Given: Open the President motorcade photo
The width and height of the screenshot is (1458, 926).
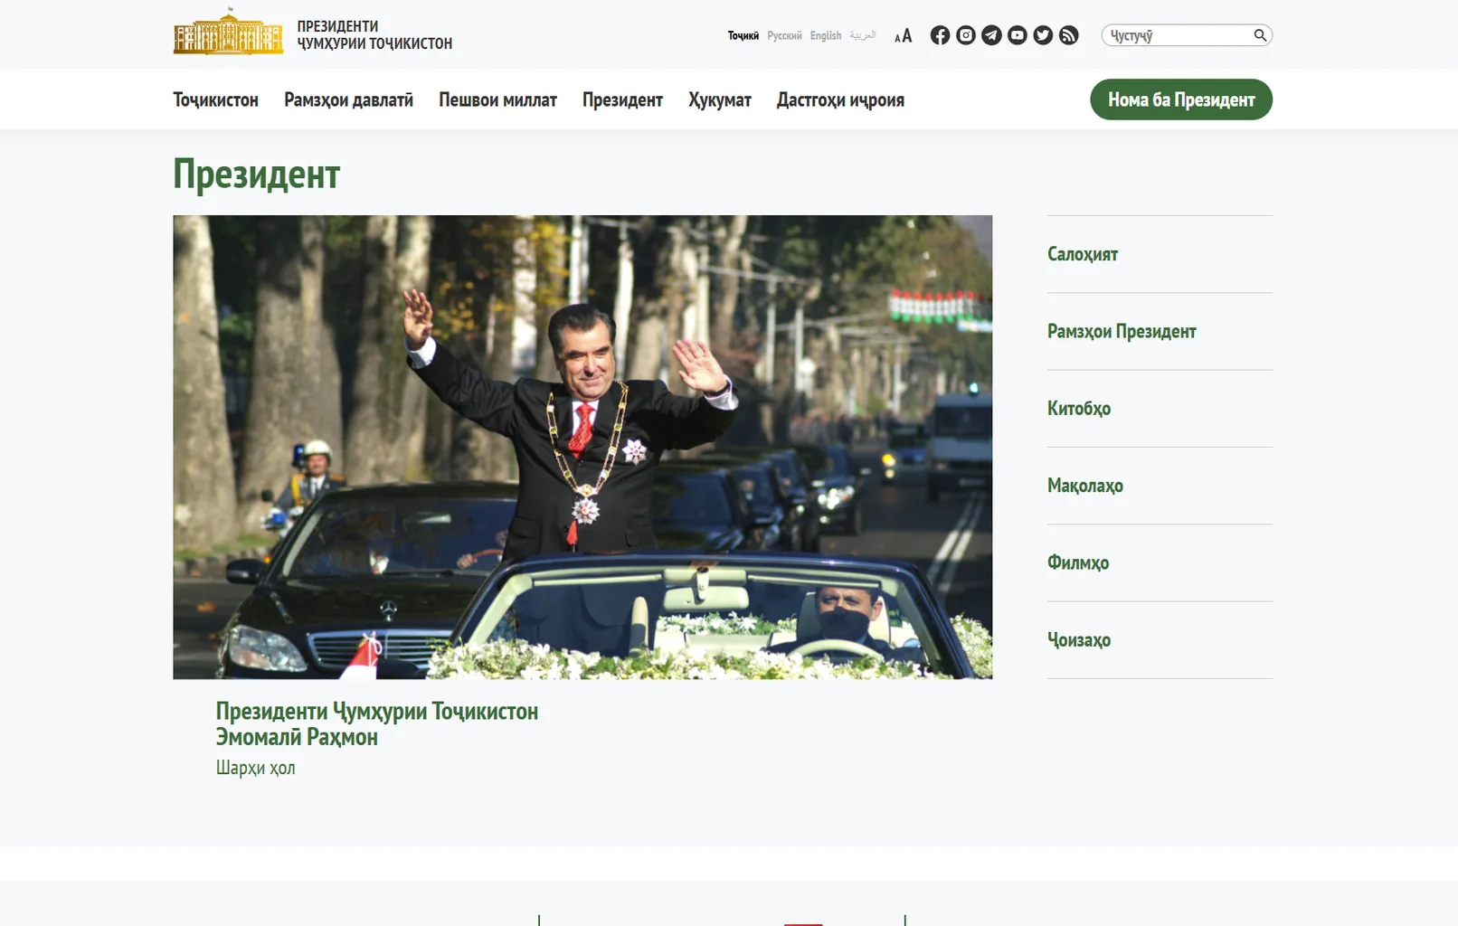Looking at the screenshot, I should (x=582, y=447).
